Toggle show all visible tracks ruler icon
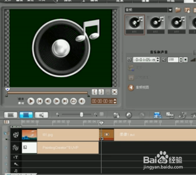 click(x=6, y=122)
